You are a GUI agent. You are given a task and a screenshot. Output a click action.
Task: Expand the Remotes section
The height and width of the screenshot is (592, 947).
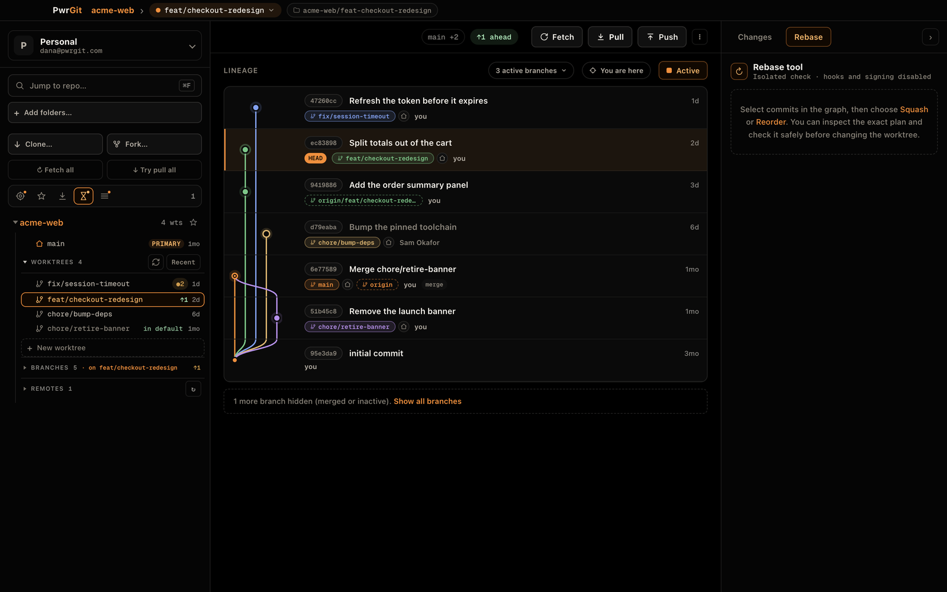click(x=25, y=389)
